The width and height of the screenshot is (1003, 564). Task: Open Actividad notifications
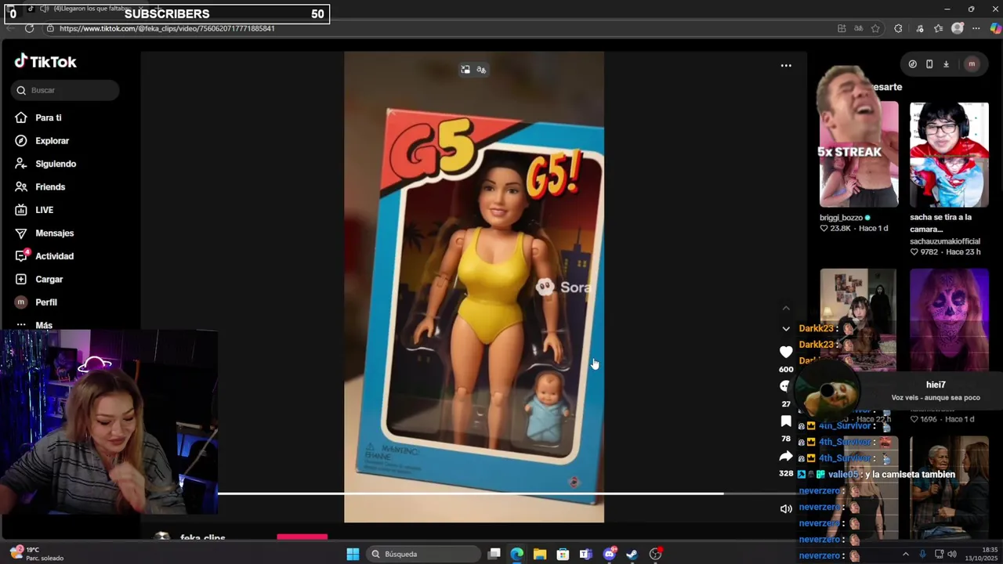tap(54, 256)
